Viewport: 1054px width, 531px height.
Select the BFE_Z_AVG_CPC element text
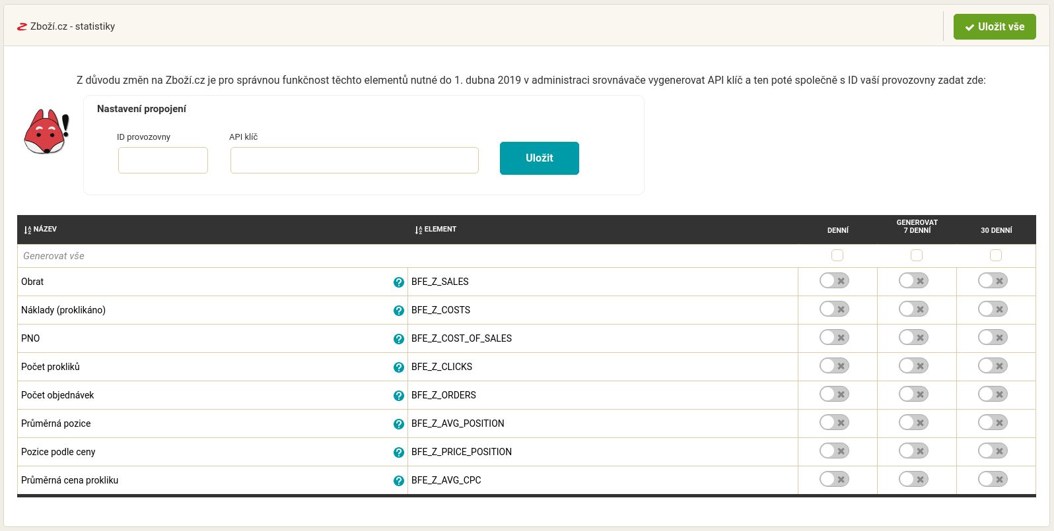[x=446, y=480]
